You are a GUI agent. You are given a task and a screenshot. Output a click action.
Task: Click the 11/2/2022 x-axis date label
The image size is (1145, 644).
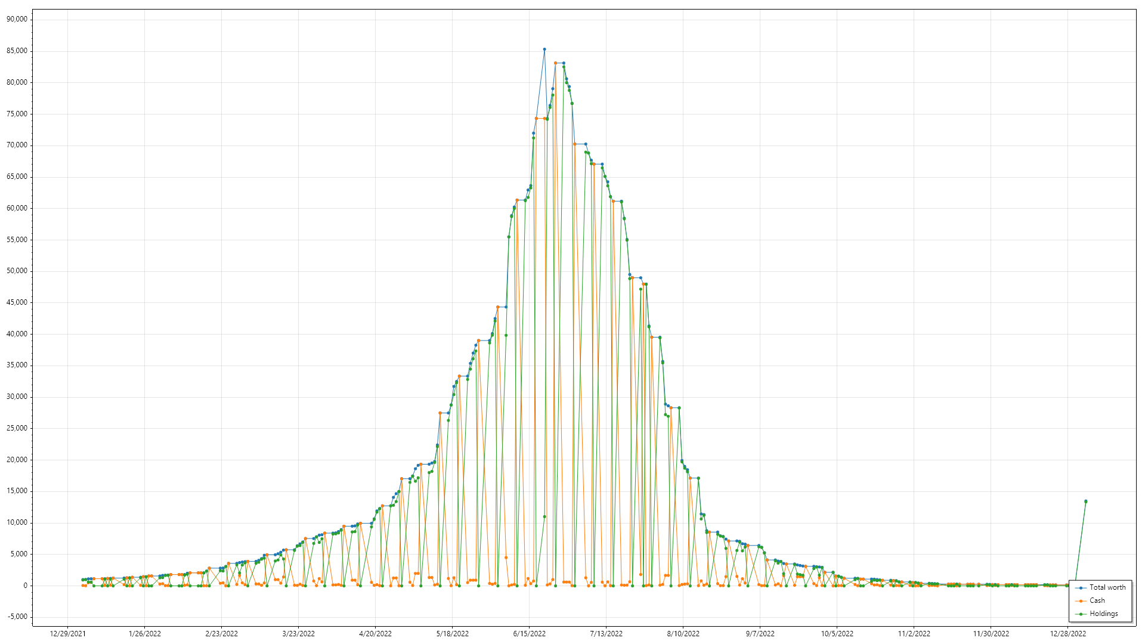point(914,634)
